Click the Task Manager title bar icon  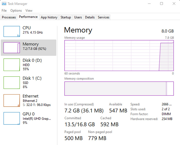[4, 4]
